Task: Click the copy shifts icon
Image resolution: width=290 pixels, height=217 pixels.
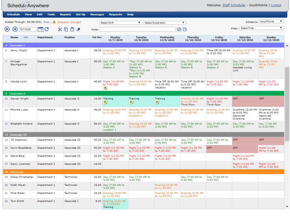Action: point(66,29)
